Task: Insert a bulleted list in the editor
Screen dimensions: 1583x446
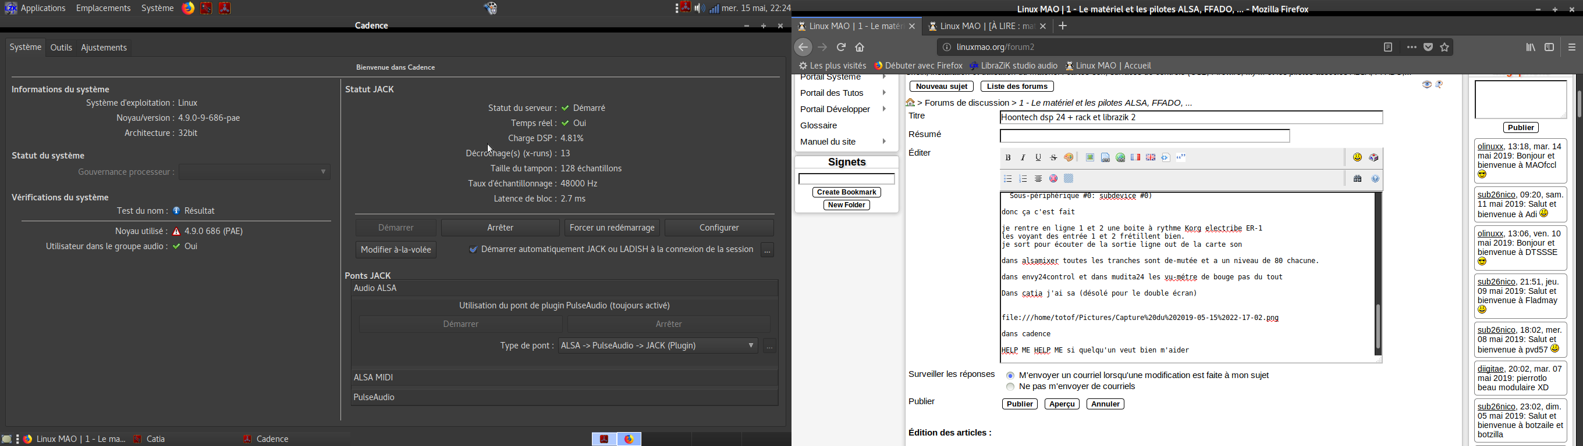Action: [1008, 179]
